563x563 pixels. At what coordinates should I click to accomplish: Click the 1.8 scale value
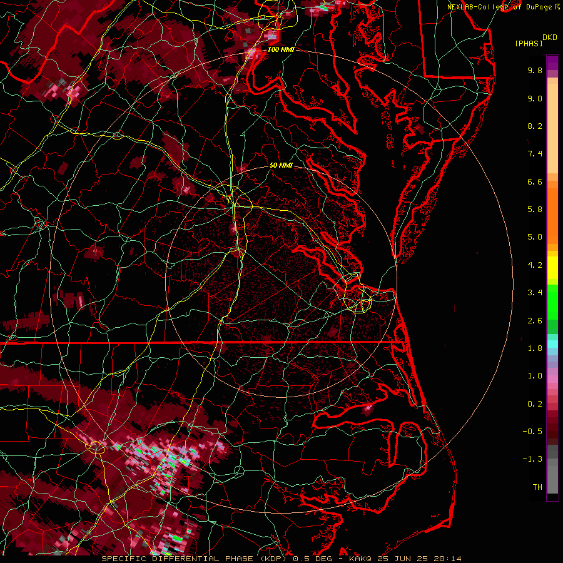[x=535, y=348]
